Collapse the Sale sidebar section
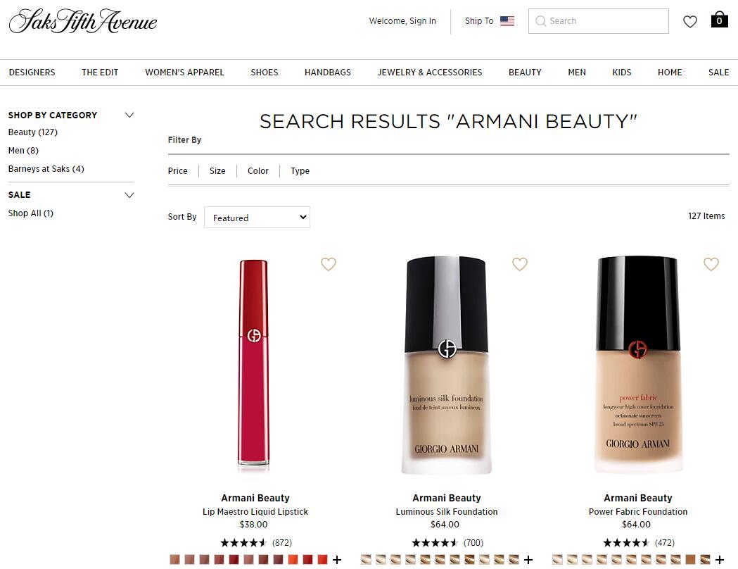 click(x=129, y=195)
